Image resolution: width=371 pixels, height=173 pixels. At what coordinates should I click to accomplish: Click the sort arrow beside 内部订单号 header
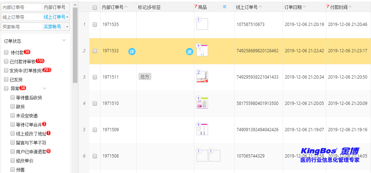(x=126, y=7)
